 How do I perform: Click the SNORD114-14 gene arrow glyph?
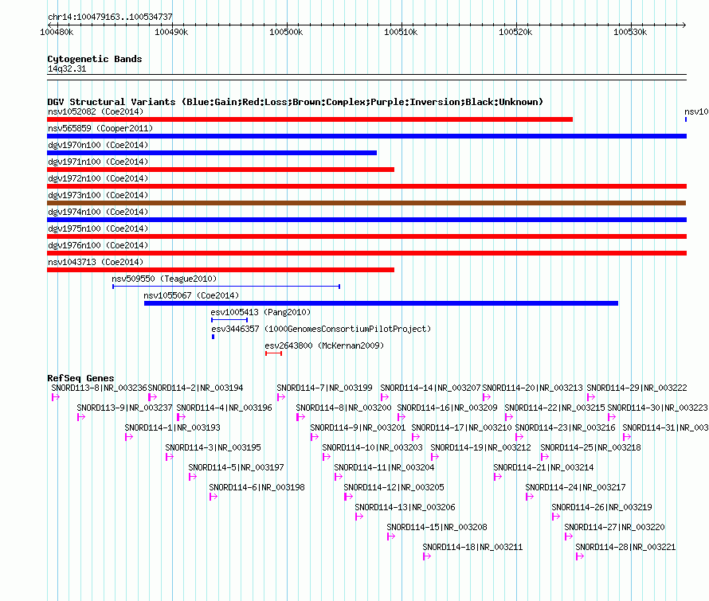click(x=384, y=397)
